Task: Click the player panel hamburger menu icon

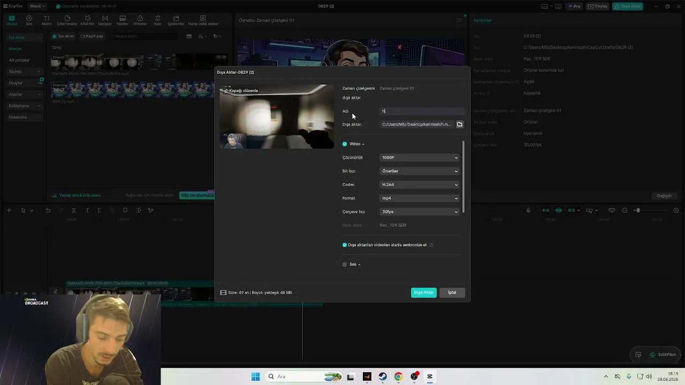Action: 459,20
